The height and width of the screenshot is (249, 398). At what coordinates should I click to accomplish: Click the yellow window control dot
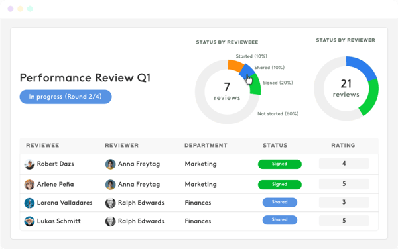(x=21, y=9)
